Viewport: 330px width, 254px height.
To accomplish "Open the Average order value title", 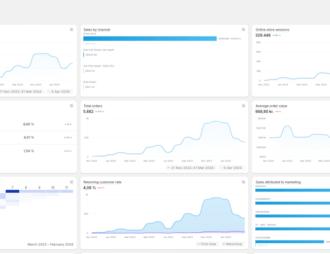I will pyautogui.click(x=271, y=106).
